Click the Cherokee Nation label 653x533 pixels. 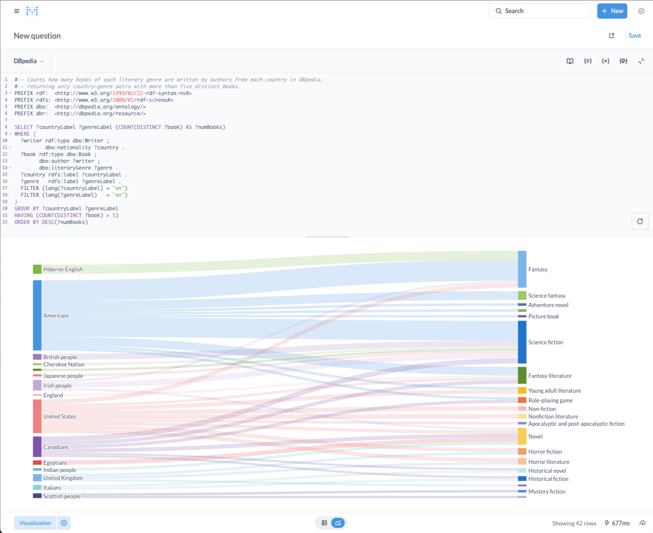64,364
